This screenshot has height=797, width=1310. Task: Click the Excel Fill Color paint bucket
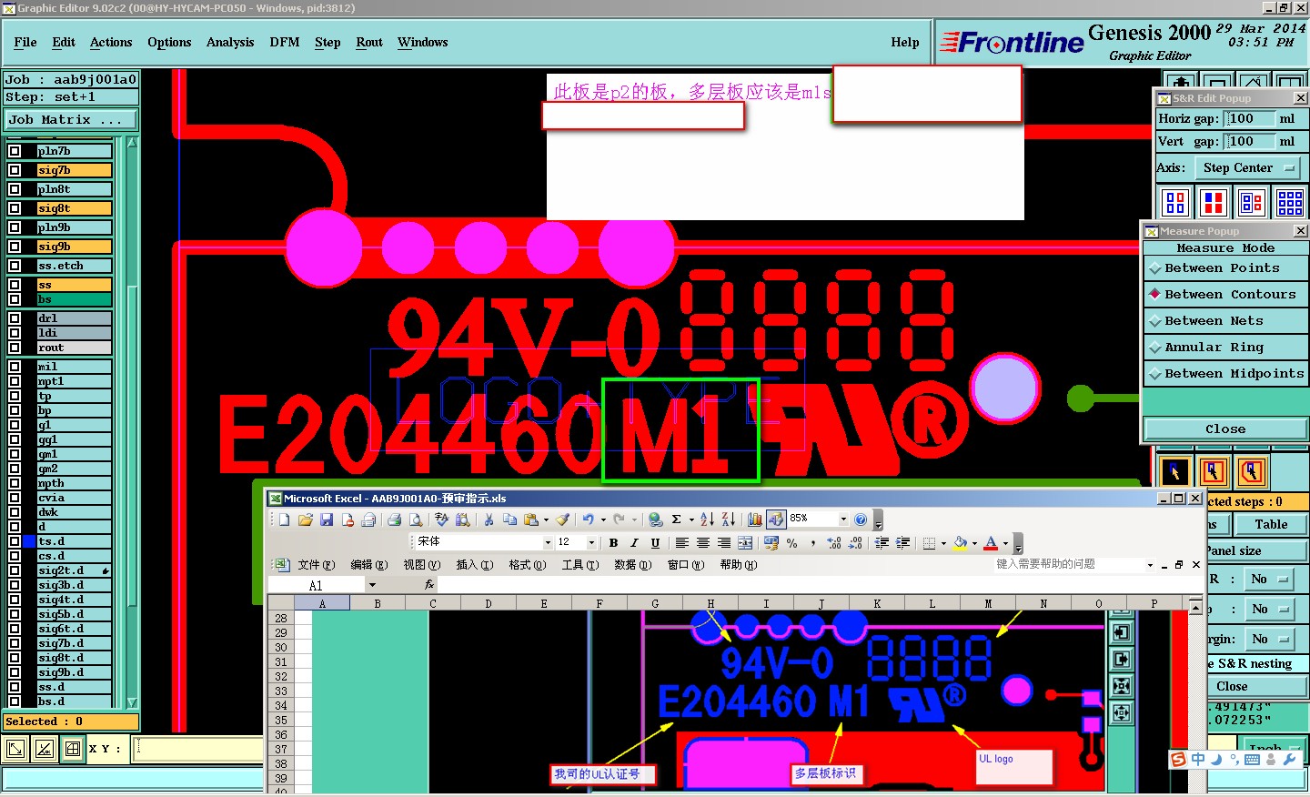[961, 543]
